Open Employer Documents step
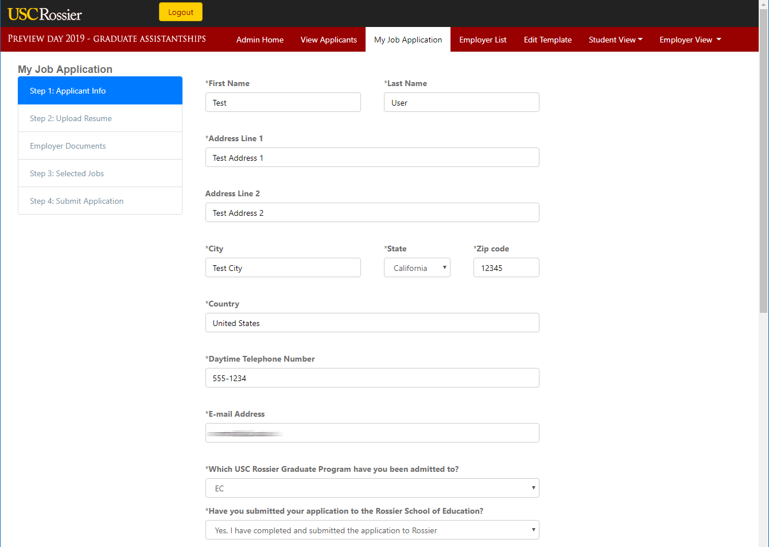769x547 pixels. click(x=100, y=146)
